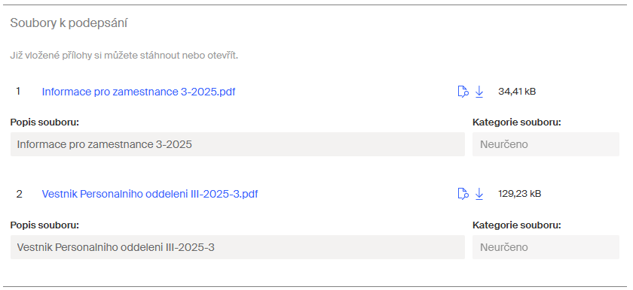Screen dimensions: 633x290
Task: Click the Popis souboru label for the second file
Action: 44,225
